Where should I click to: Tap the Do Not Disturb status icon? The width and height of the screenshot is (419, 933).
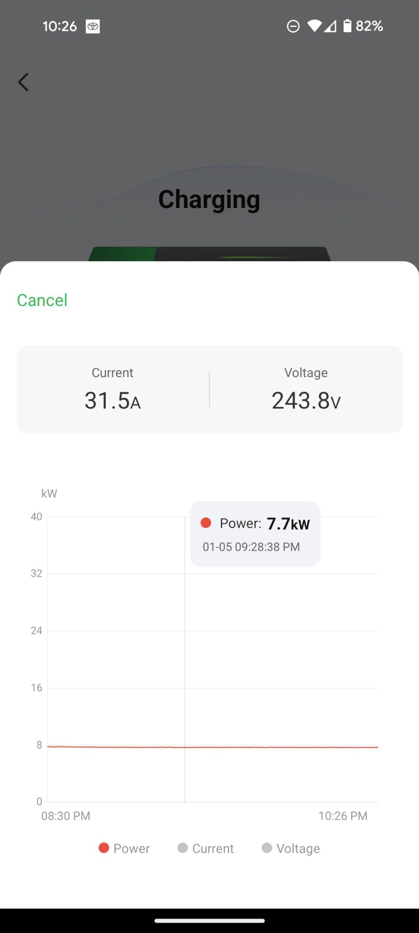click(293, 27)
